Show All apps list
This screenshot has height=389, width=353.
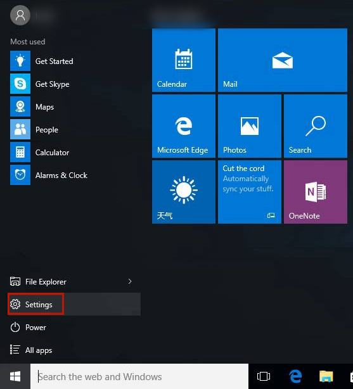click(x=74, y=350)
